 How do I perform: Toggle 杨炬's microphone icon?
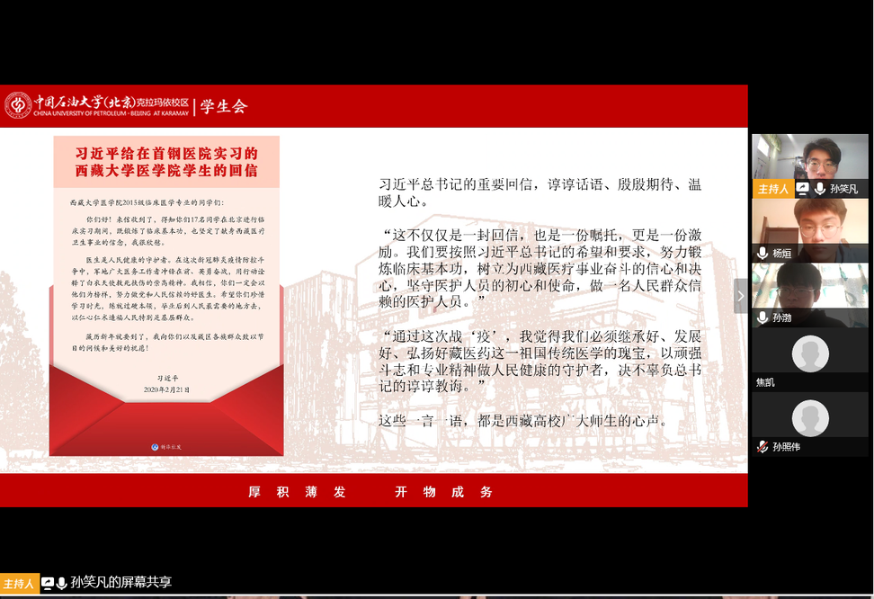(762, 252)
